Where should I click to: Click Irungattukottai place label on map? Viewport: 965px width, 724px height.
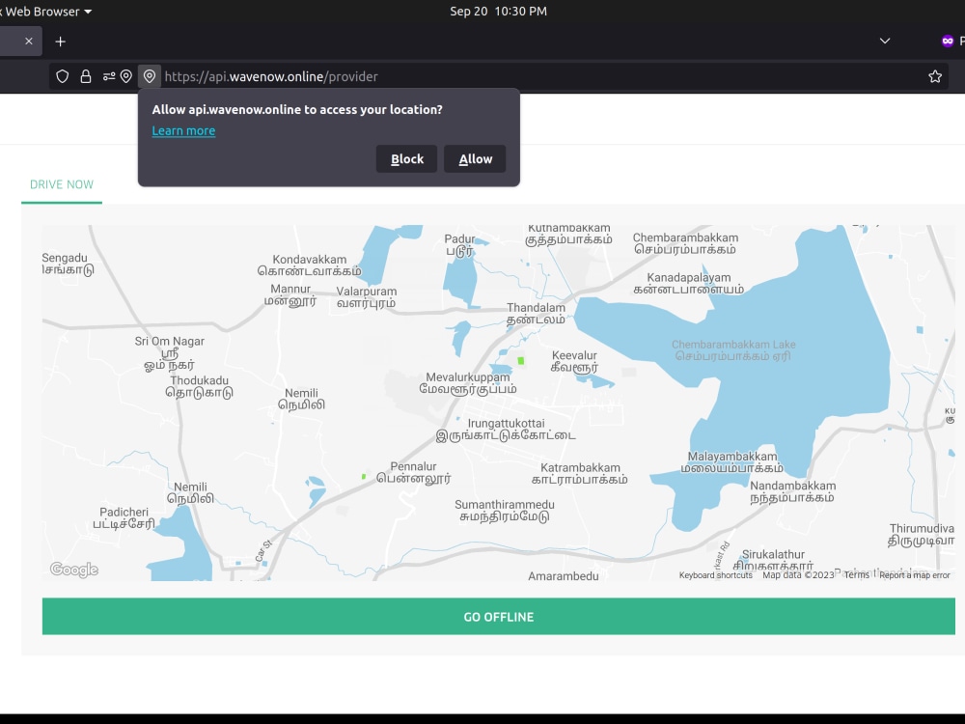coord(506,430)
